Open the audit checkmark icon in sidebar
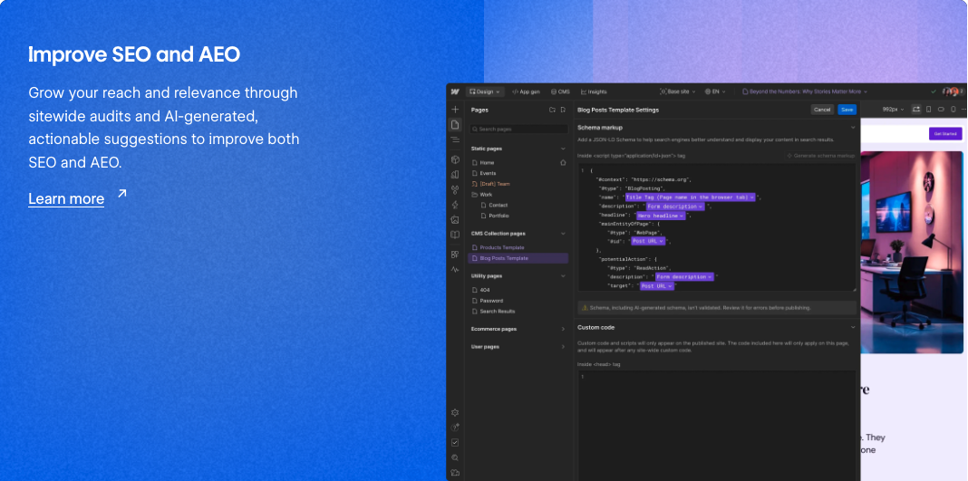This screenshot has height=481, width=968. pos(455,442)
